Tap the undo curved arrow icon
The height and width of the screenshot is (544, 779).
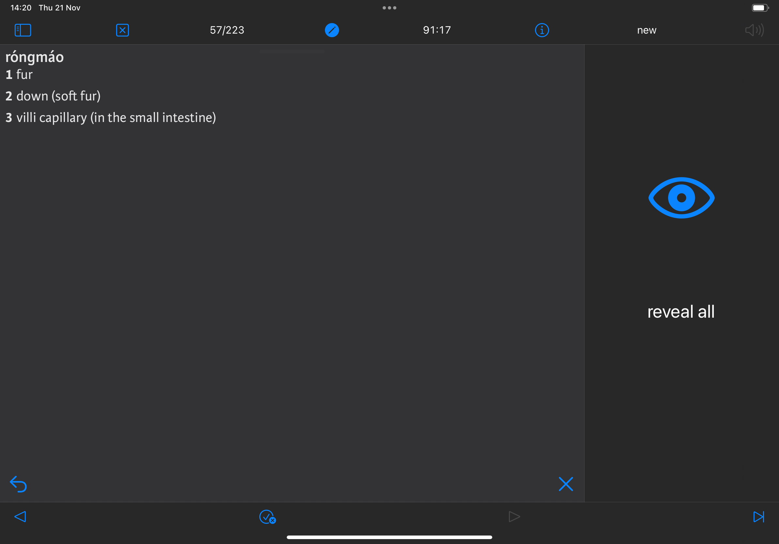(18, 484)
